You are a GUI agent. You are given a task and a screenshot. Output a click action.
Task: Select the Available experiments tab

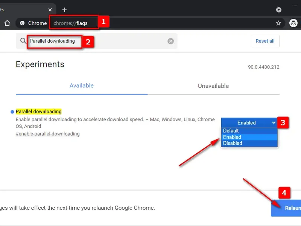pyautogui.click(x=82, y=86)
